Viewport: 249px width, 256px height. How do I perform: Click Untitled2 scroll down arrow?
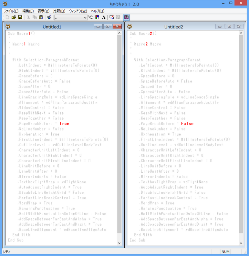coord(241,243)
